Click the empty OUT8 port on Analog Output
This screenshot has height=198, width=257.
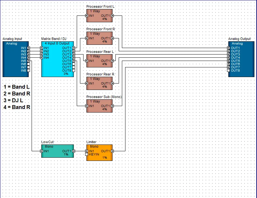coord(229,71)
